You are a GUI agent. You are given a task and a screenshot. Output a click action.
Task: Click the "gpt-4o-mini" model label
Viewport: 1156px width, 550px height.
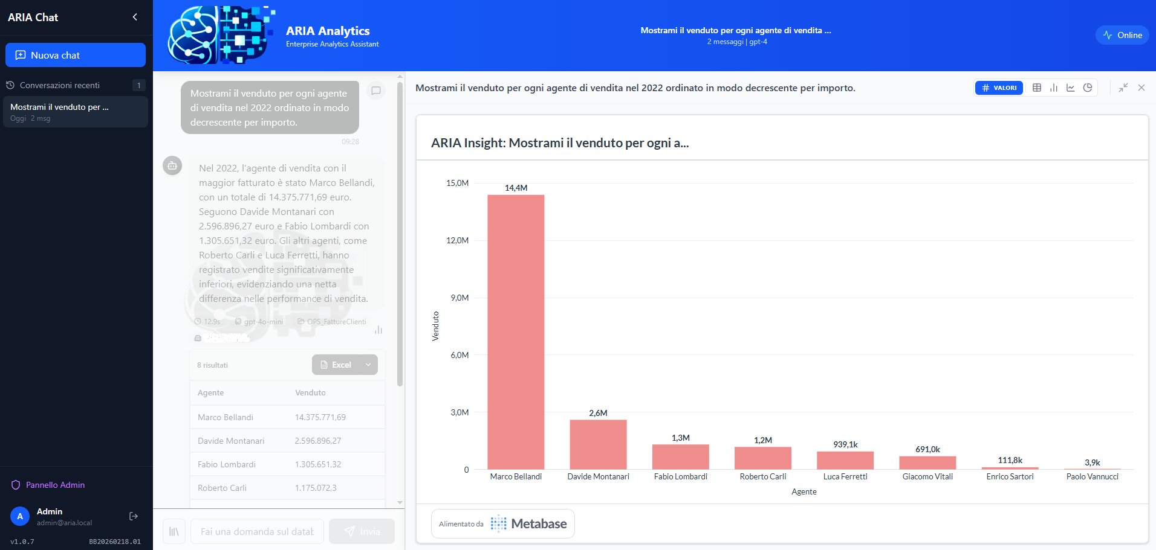tap(259, 322)
